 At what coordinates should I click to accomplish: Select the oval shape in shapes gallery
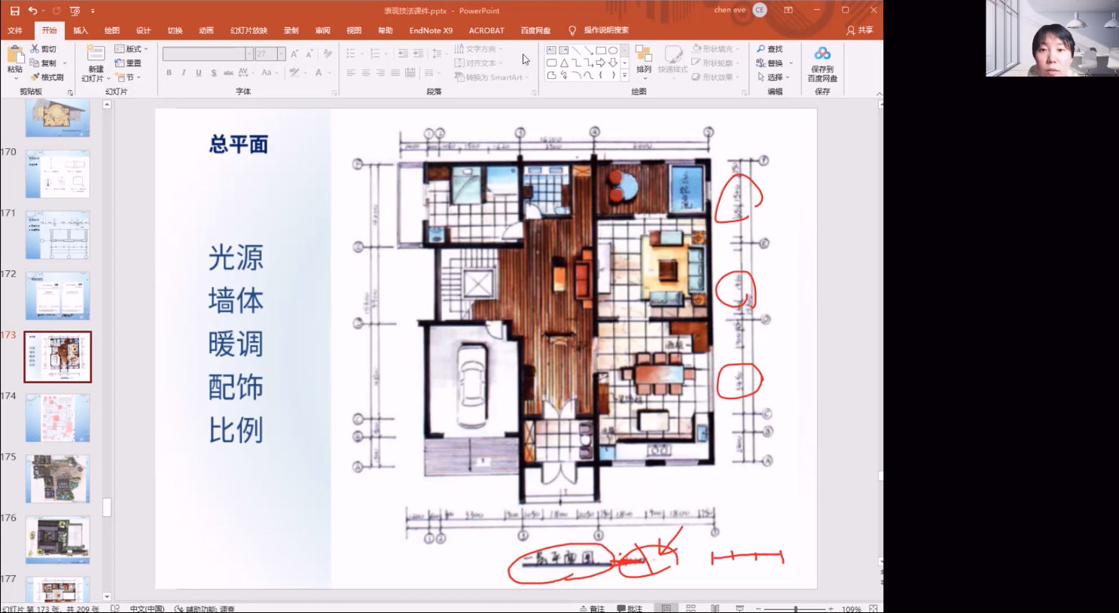point(613,50)
